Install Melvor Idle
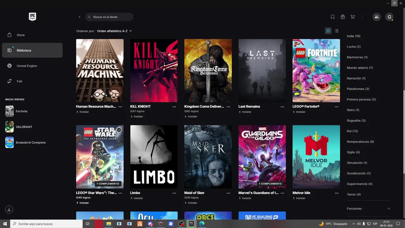This screenshot has height=228, width=405. (x=299, y=198)
